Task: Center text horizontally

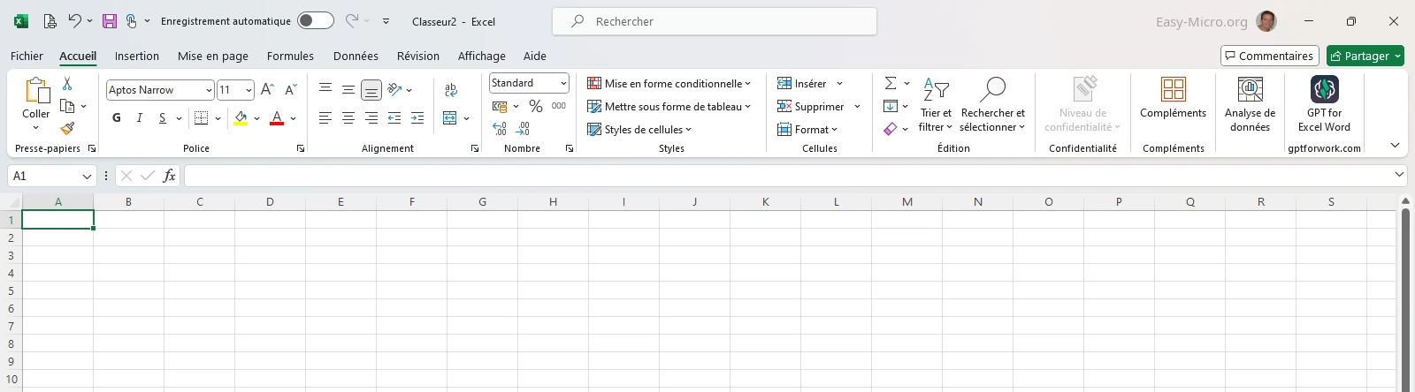Action: click(348, 118)
